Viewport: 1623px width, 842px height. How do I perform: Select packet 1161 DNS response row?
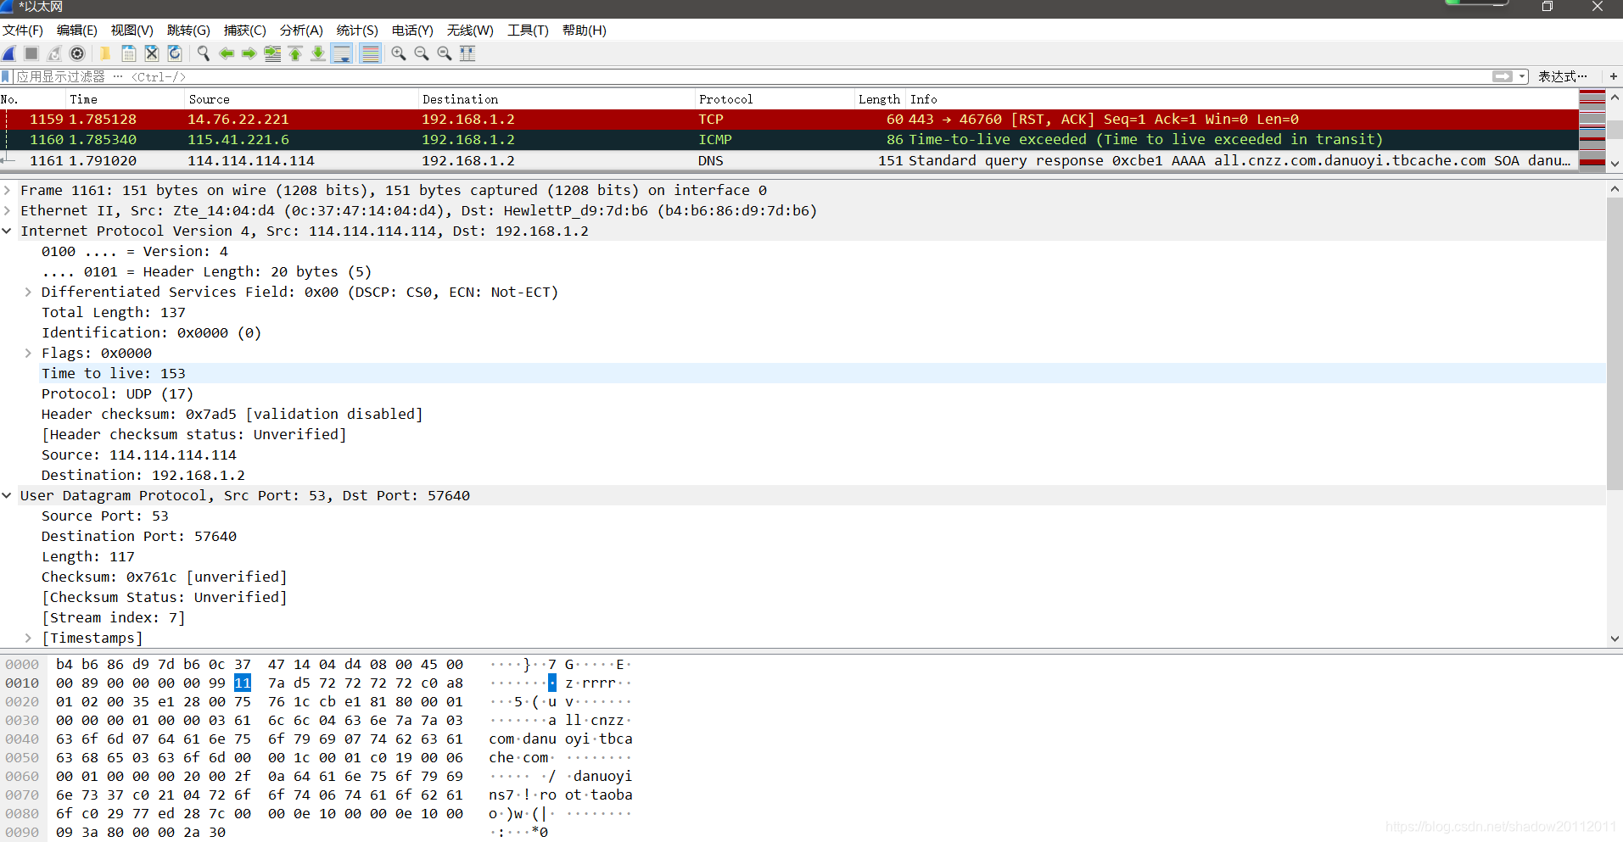tap(789, 160)
